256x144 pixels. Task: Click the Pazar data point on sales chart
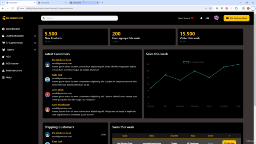(x=238, y=64)
